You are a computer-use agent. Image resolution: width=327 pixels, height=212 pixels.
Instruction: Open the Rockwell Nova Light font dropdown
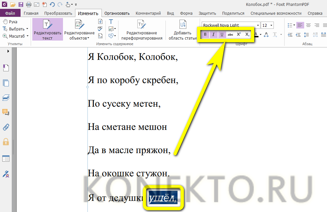(258, 26)
